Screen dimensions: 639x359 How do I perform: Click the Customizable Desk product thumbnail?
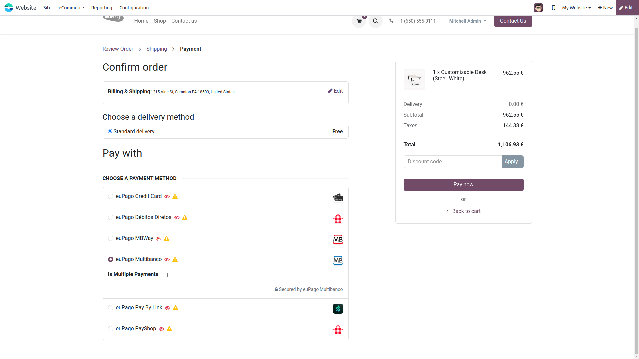[414, 80]
